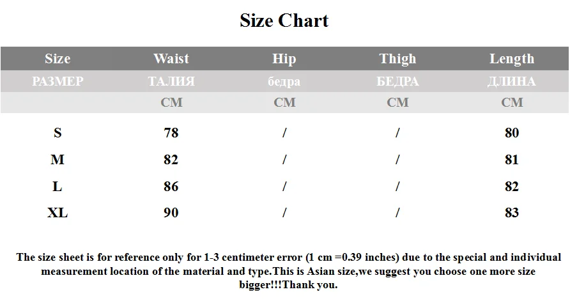Screen dimensions: 570x301
Task: Select the Waist column header
Action: [x=171, y=59]
